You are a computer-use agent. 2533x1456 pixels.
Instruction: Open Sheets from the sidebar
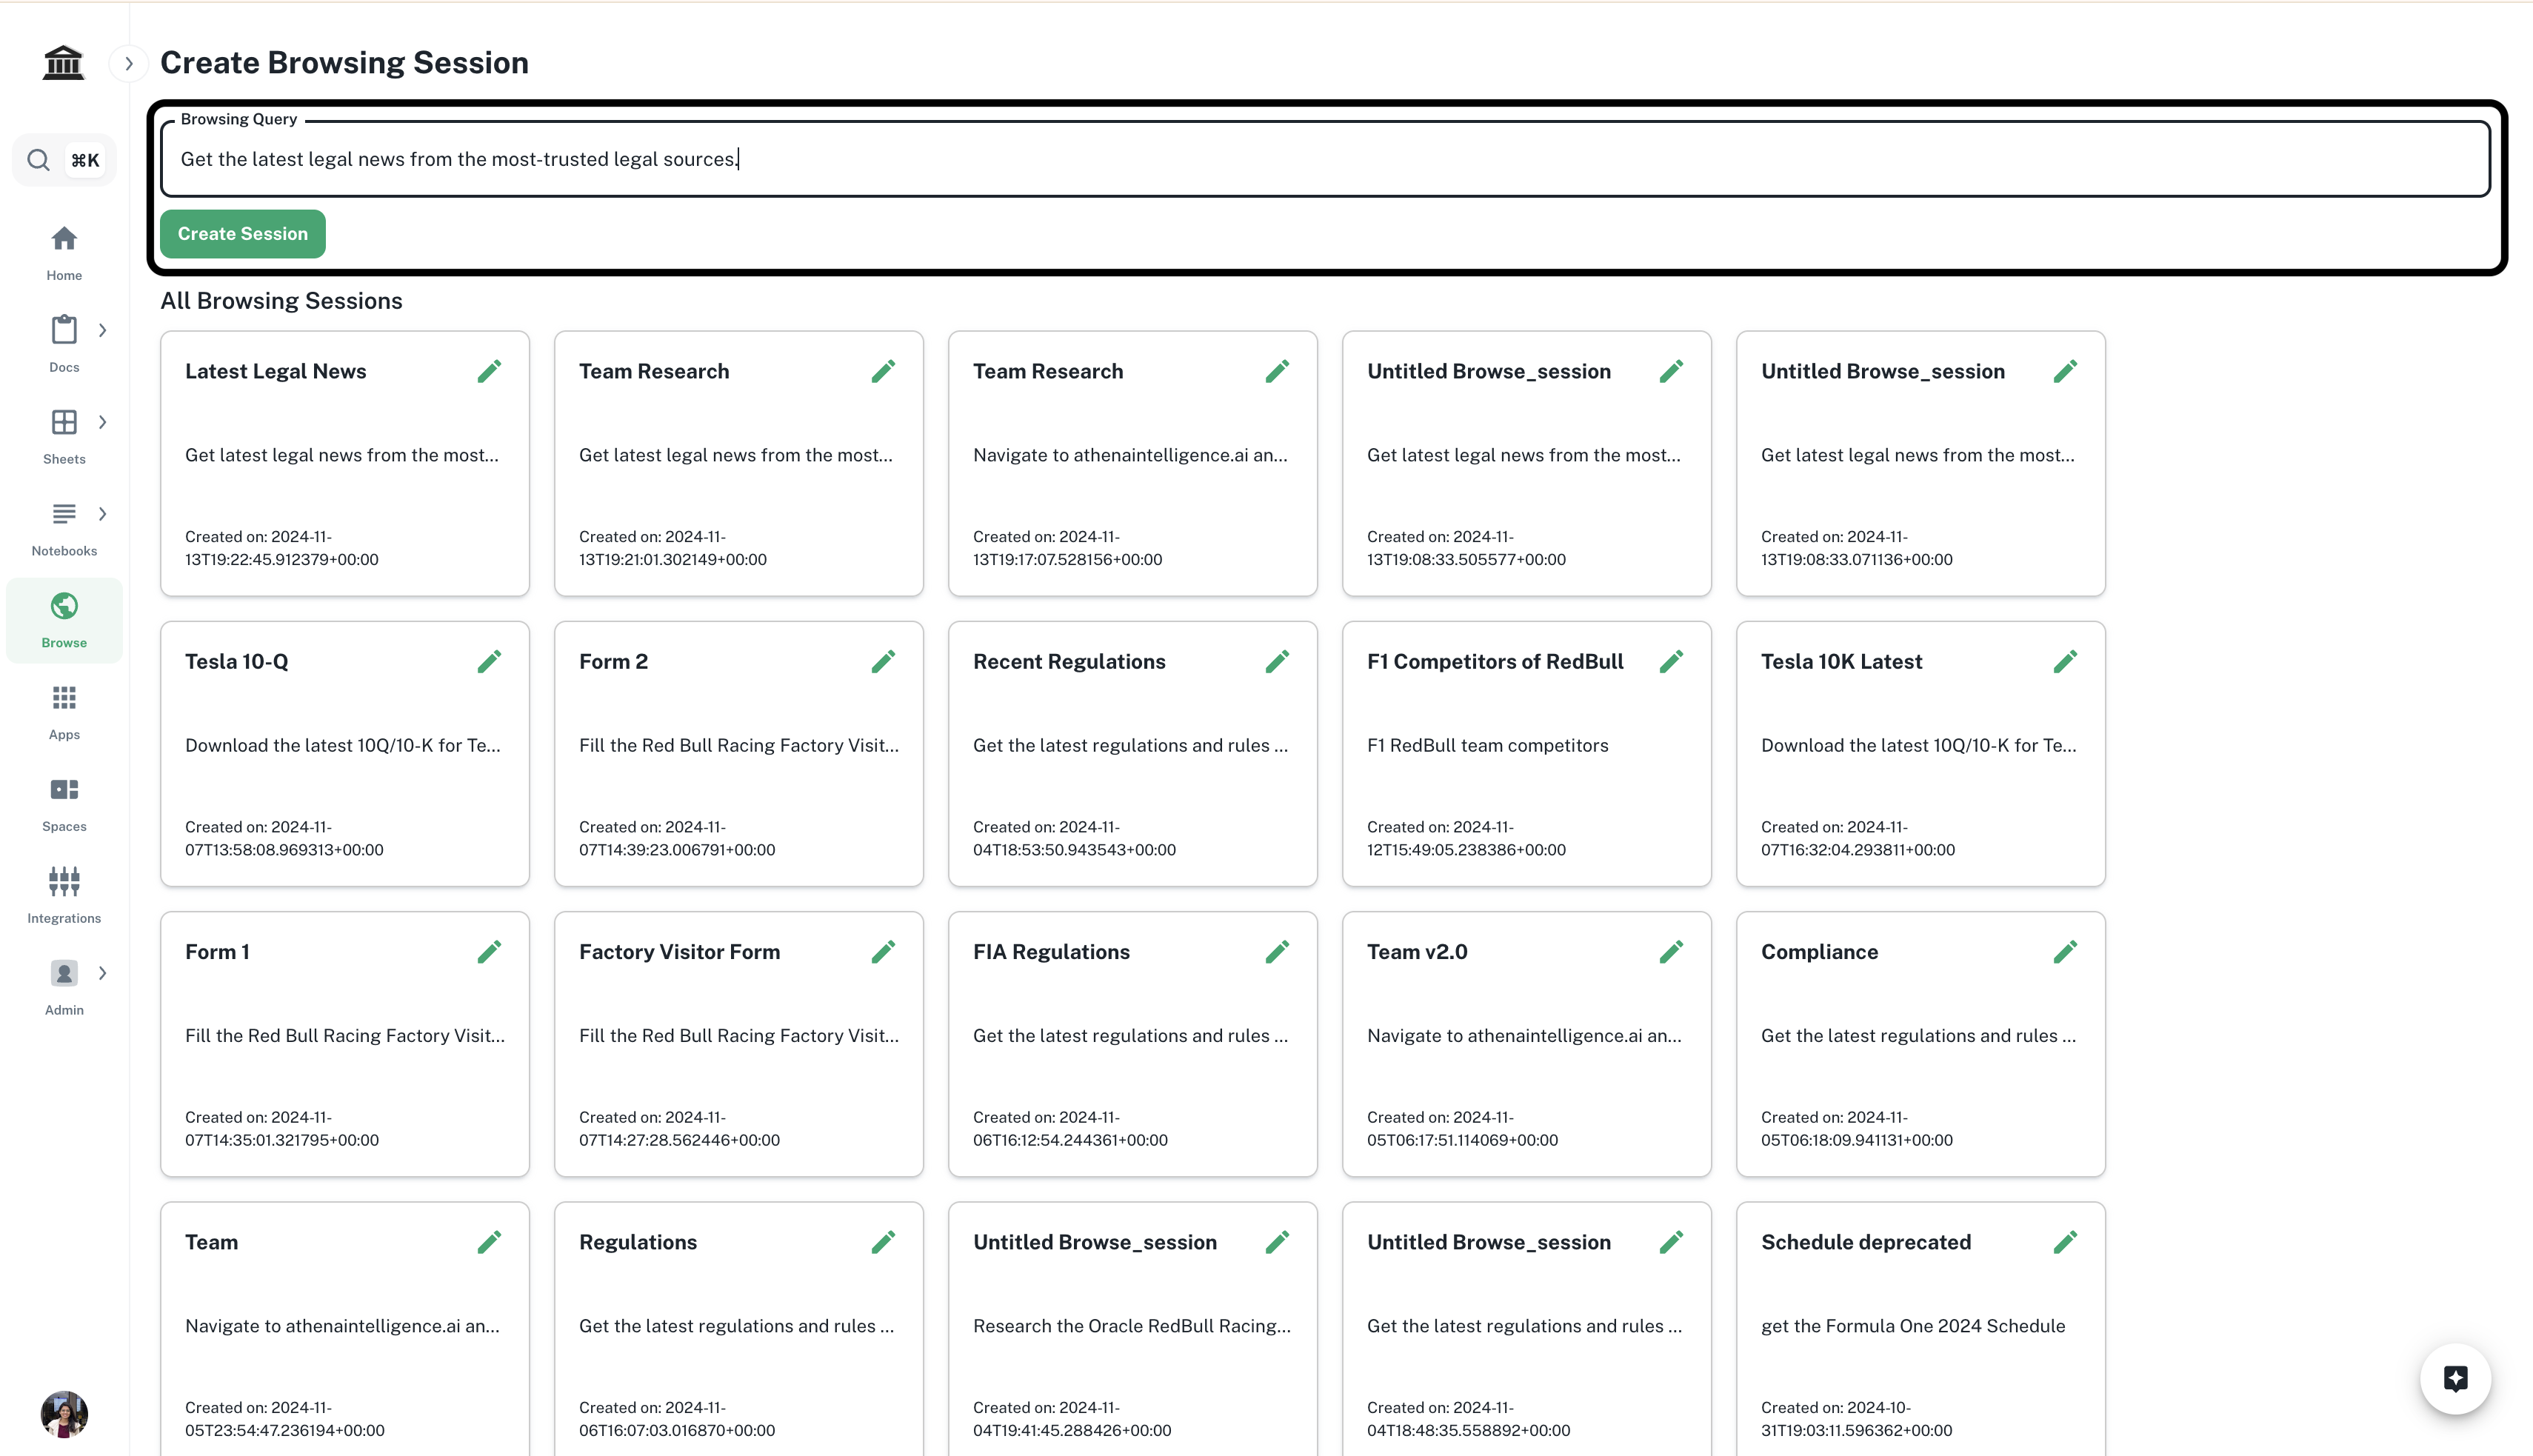tap(64, 436)
